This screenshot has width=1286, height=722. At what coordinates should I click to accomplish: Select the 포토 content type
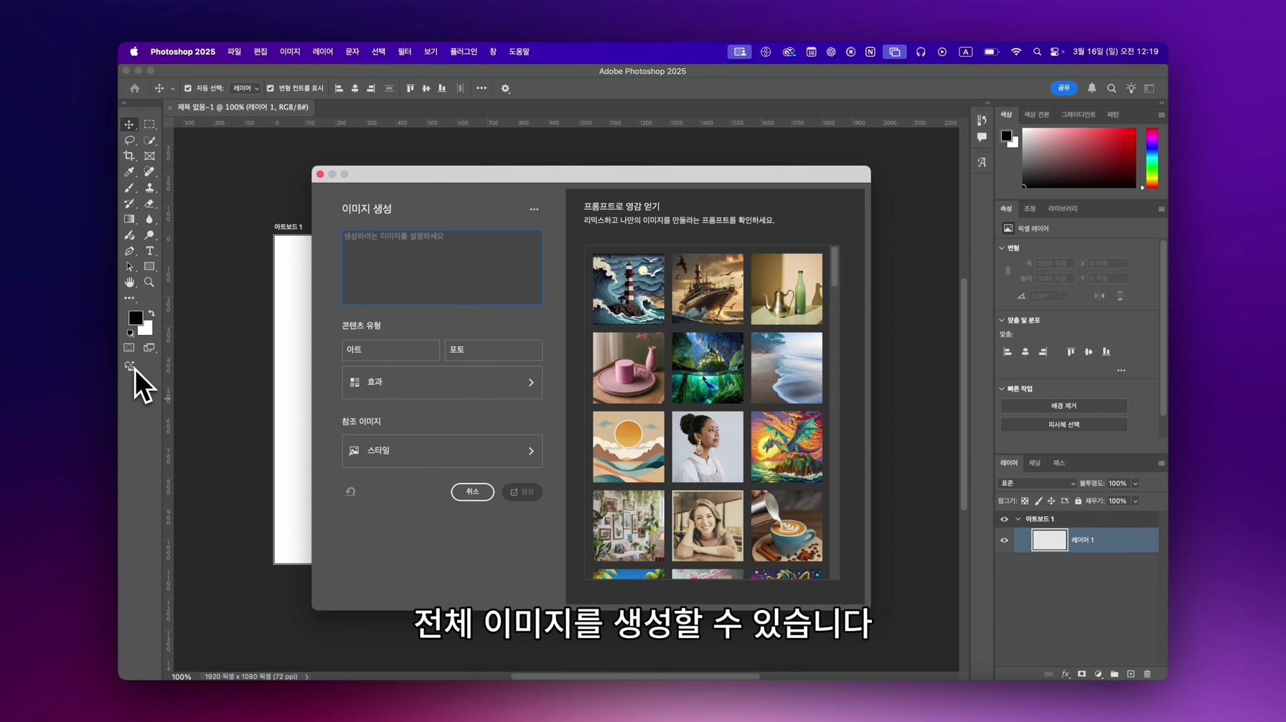(493, 350)
